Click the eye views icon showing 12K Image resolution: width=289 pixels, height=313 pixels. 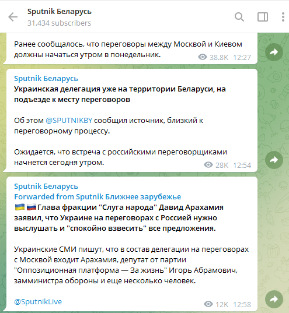pos(208,304)
